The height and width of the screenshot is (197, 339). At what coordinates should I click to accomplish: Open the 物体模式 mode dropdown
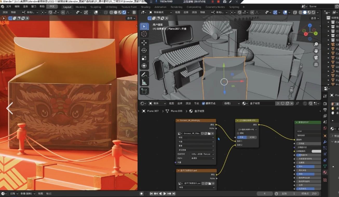coord(160,12)
